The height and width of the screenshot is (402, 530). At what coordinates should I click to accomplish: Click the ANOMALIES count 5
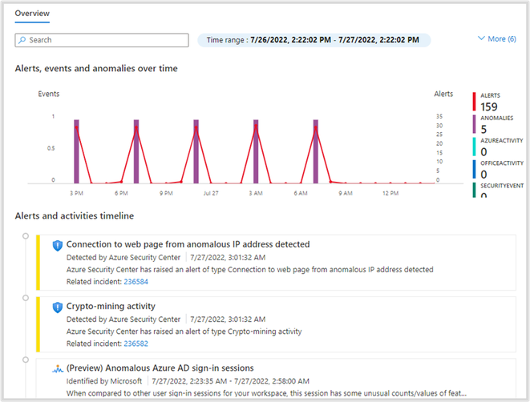click(x=483, y=129)
